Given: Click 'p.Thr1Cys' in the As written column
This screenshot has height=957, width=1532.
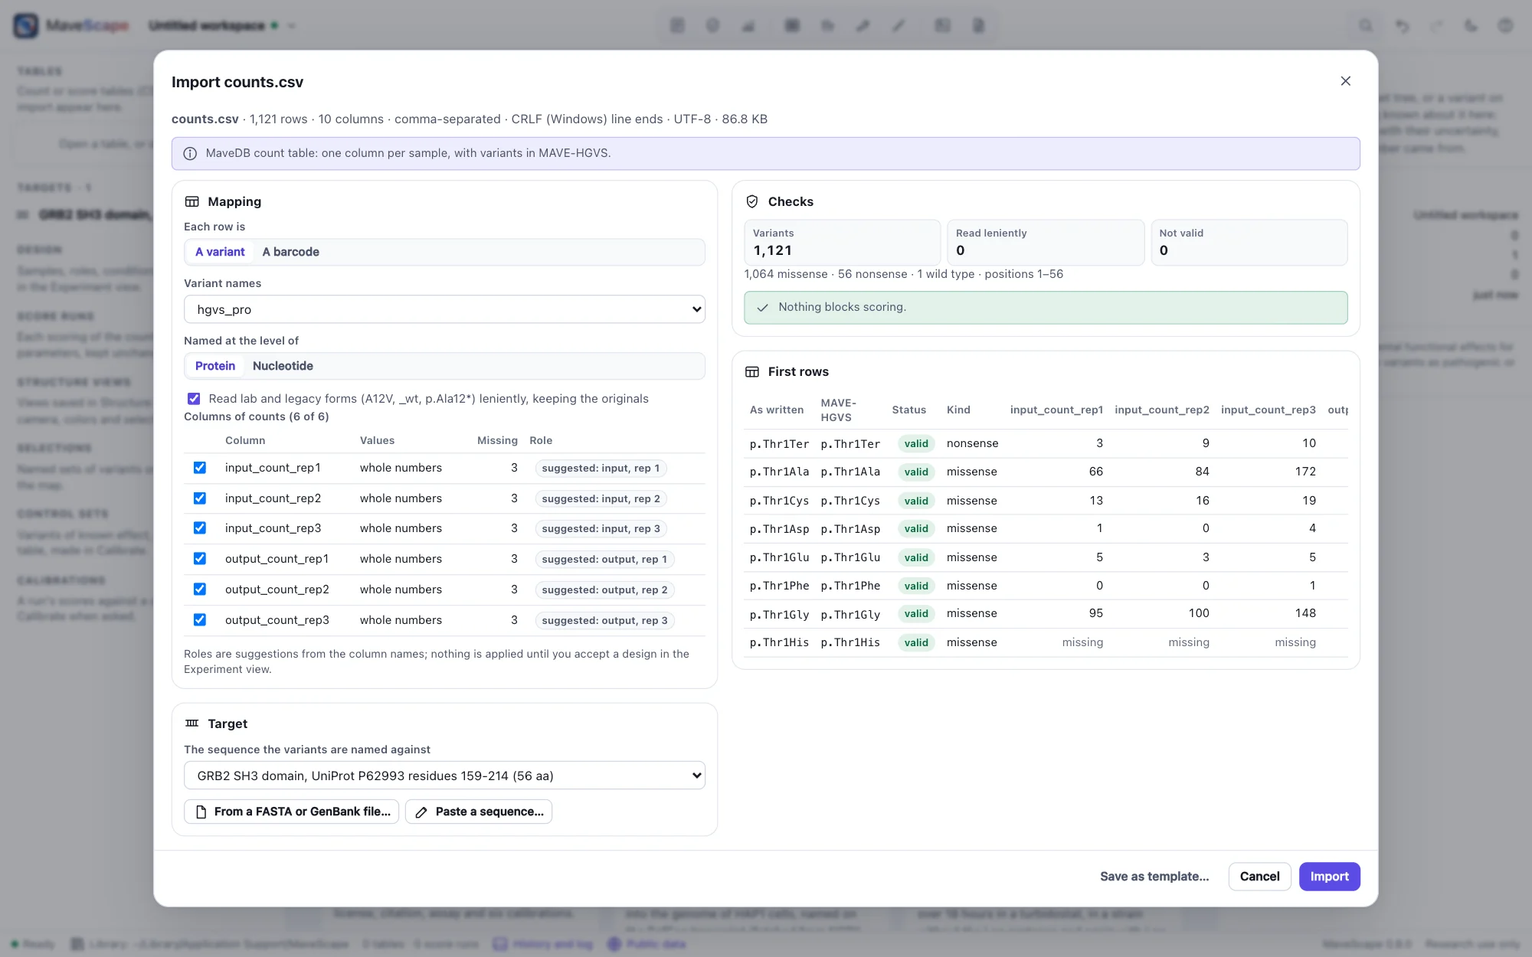Looking at the screenshot, I should pos(779,501).
